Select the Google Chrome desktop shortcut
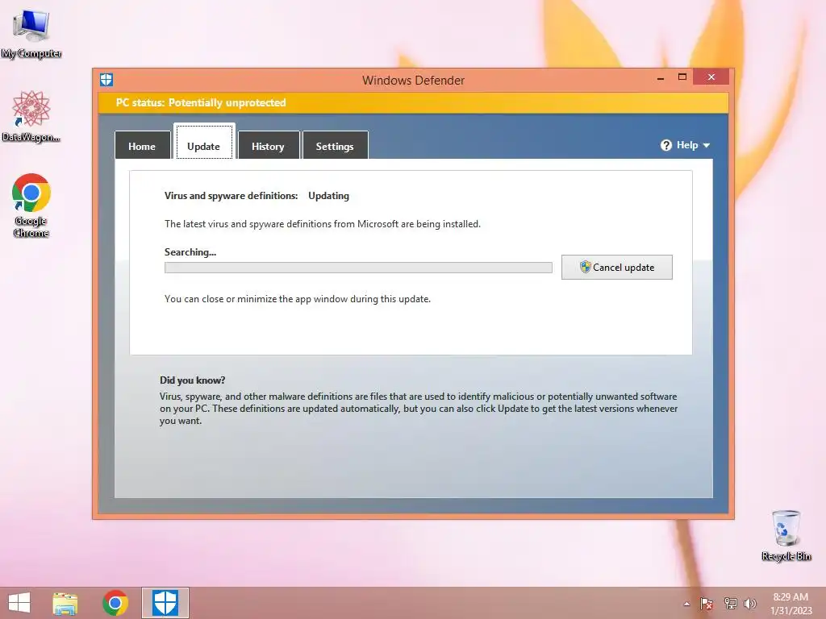 pos(31,206)
